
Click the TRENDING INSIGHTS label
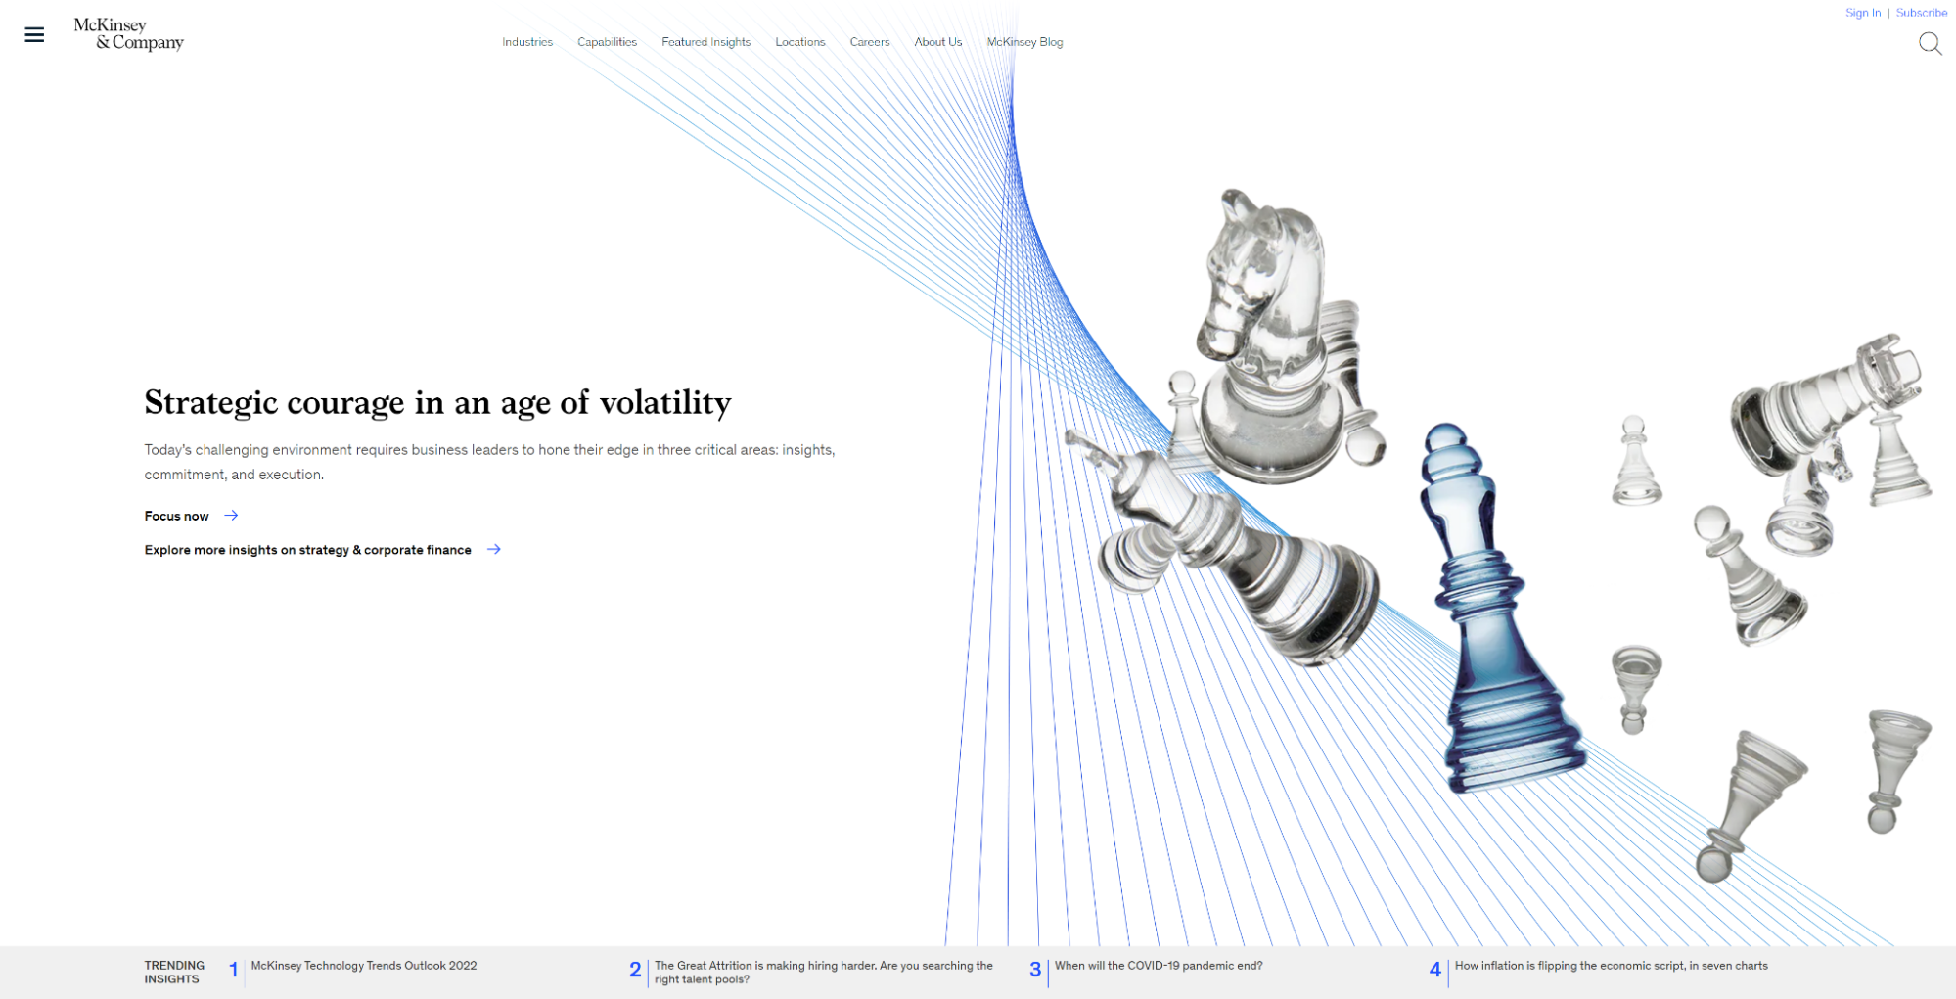click(x=174, y=973)
